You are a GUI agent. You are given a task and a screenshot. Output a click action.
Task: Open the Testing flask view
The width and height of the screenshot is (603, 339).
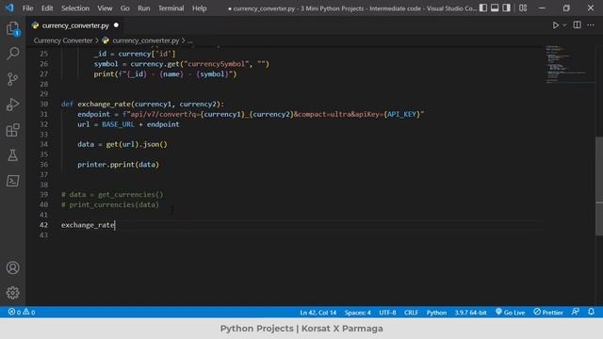tap(12, 155)
